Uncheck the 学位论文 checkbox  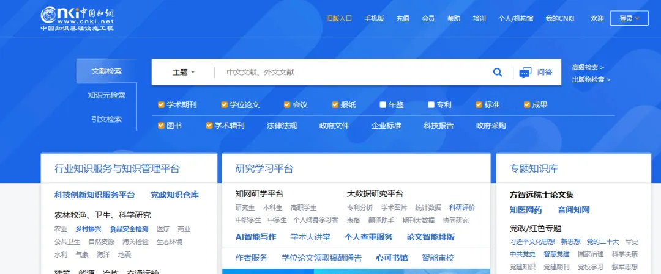pyautogui.click(x=224, y=104)
